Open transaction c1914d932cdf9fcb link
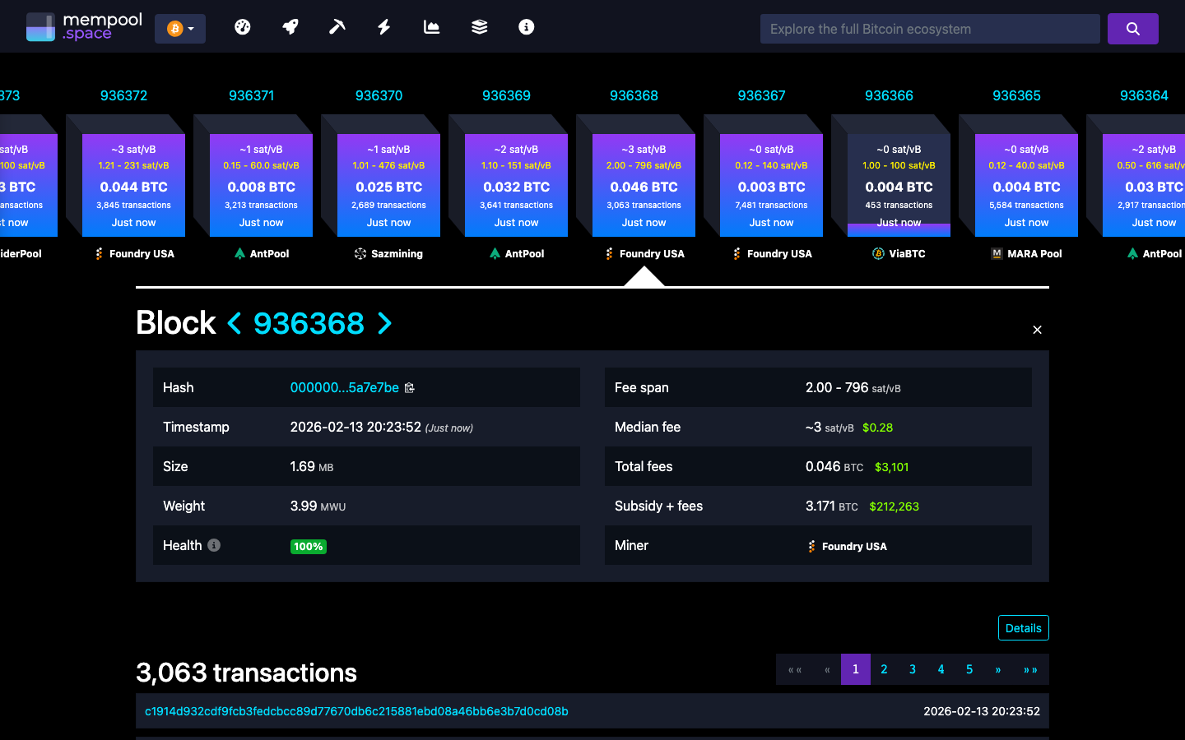Screen dimensions: 1185x740 356,711
